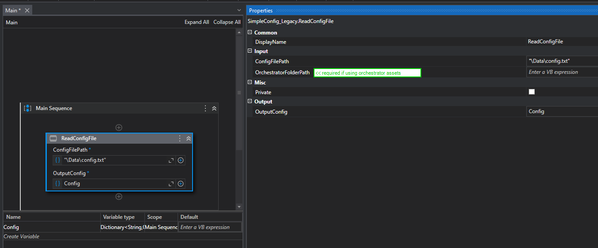Sort variables by Name column header
The width and height of the screenshot is (598, 248).
52,217
